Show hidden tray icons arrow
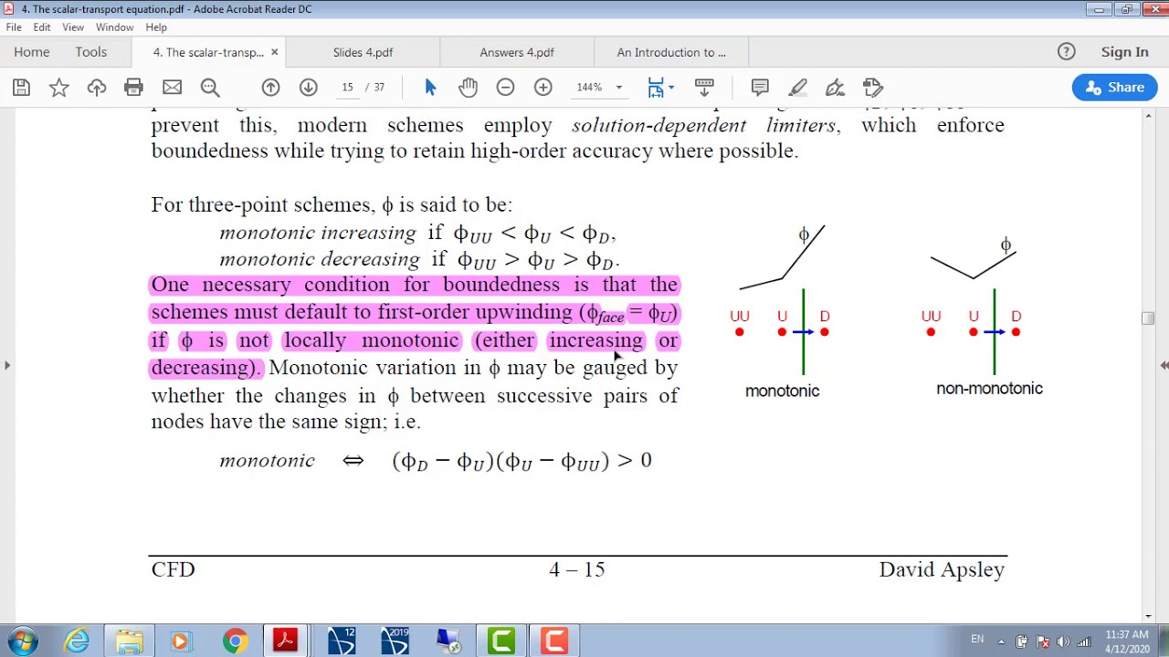 click(x=1001, y=641)
